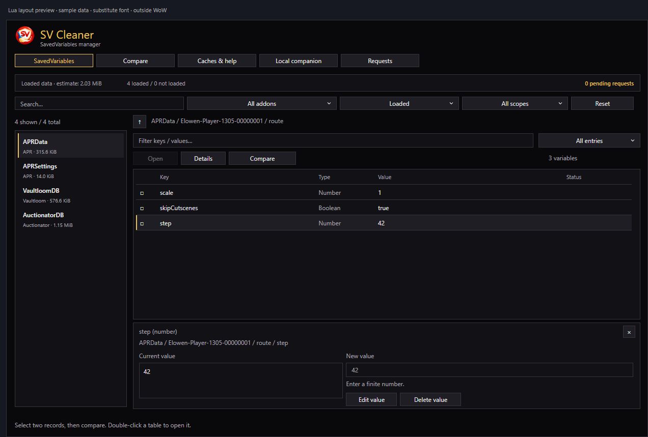Click the Details button

click(203, 158)
